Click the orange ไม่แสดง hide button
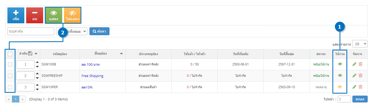This screenshot has height=112, width=373. pos(72,15)
